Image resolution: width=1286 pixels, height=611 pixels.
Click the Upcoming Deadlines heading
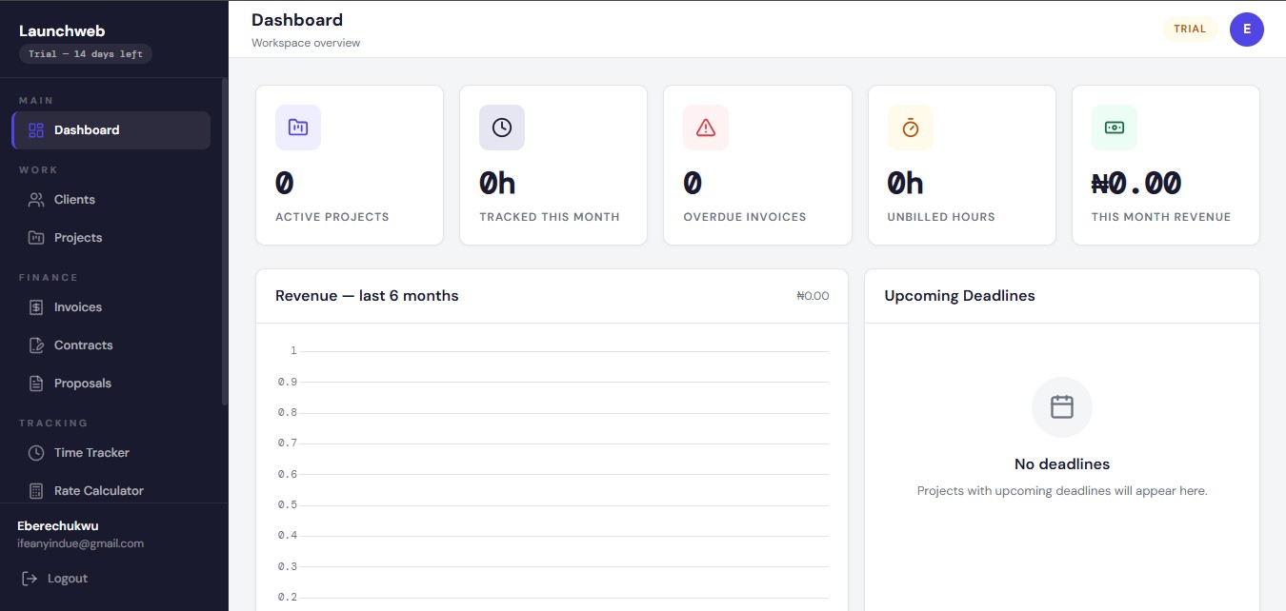(x=959, y=296)
